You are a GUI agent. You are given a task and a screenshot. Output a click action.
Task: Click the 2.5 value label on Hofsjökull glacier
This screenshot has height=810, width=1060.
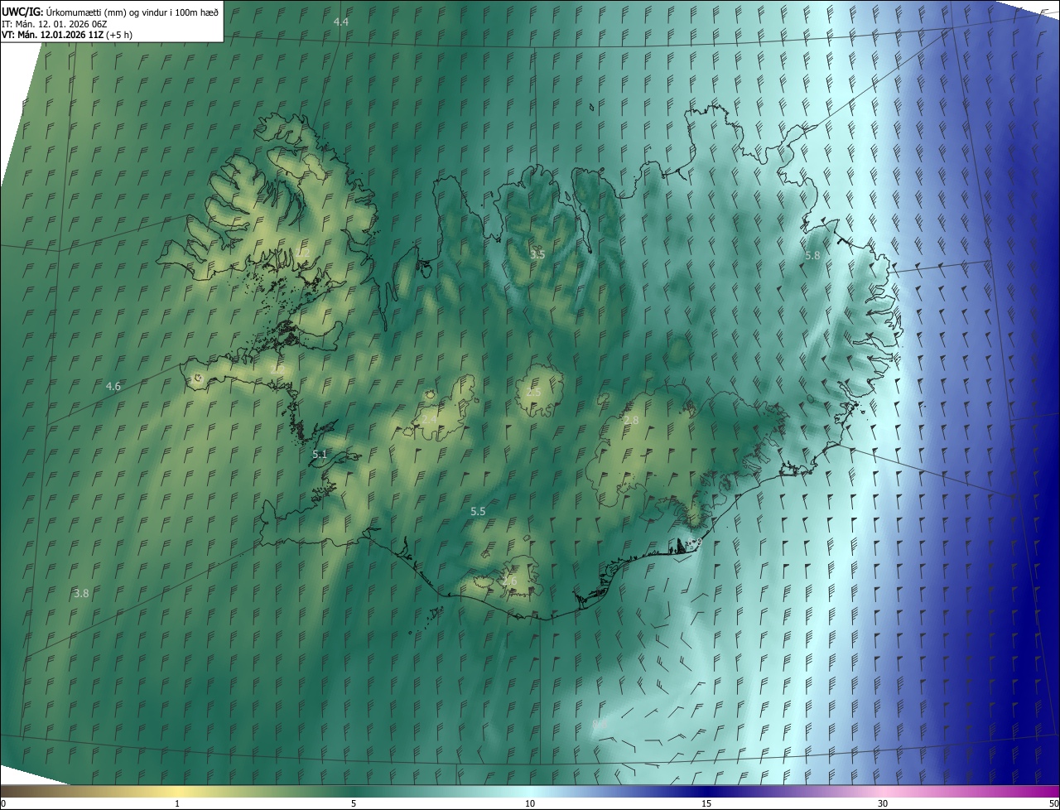(x=534, y=392)
